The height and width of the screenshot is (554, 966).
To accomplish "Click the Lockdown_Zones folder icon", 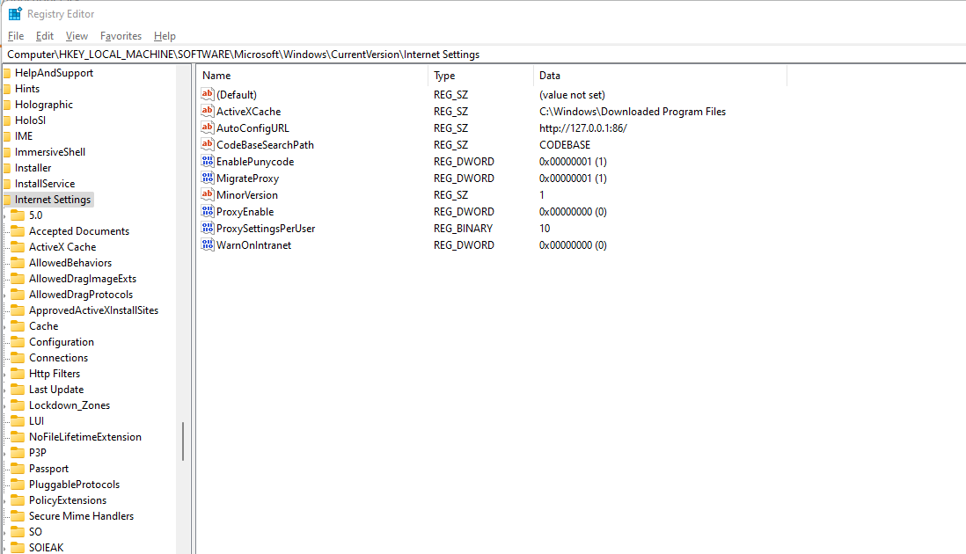I will click(18, 405).
